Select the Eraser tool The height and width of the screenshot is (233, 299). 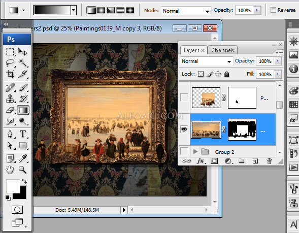point(10,110)
